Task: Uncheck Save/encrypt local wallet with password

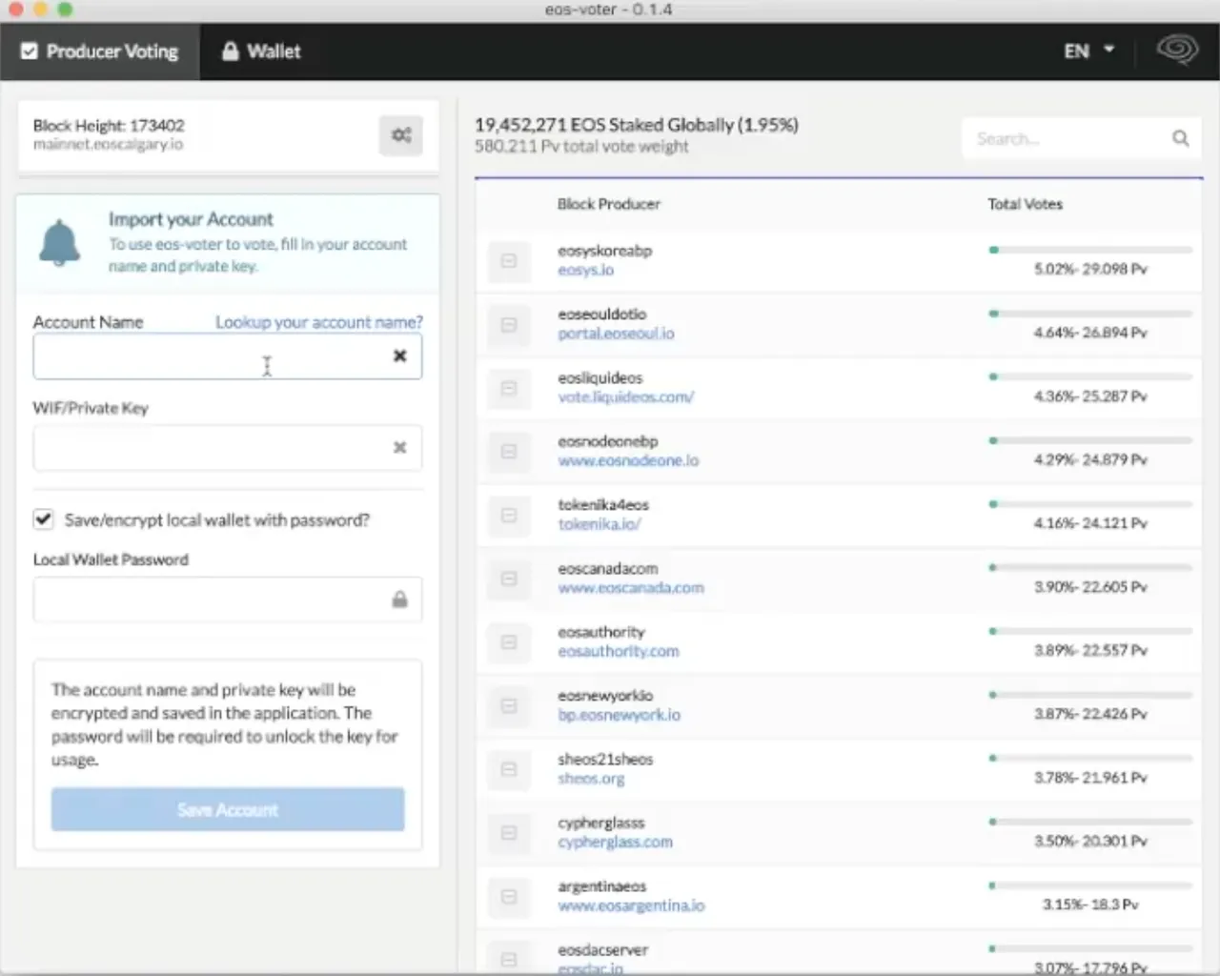Action: click(x=43, y=518)
